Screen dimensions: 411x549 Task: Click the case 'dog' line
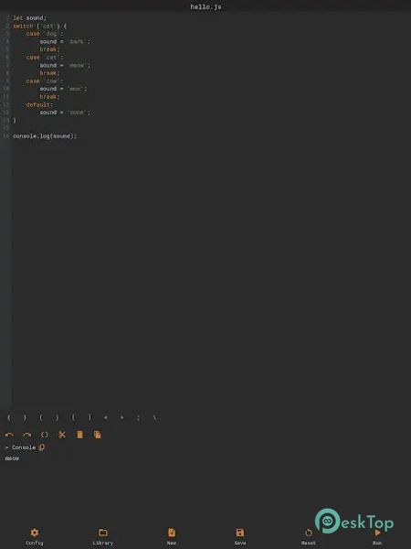[x=45, y=34]
